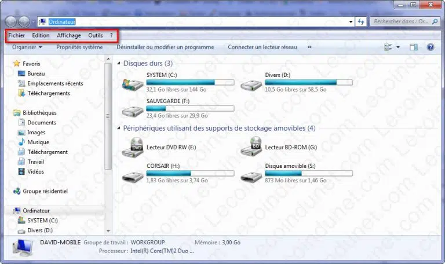This screenshot has width=445, height=264.
Task: Collapse the Disques durs (3) group
Action: click(119, 63)
